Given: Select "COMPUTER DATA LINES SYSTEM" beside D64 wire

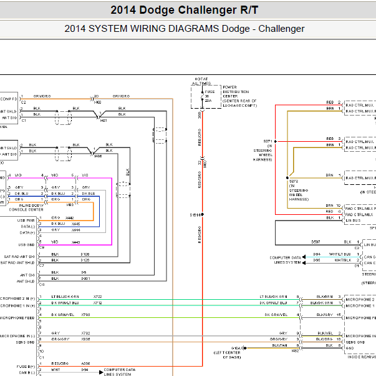Looking at the screenshot, I should pos(286,260).
